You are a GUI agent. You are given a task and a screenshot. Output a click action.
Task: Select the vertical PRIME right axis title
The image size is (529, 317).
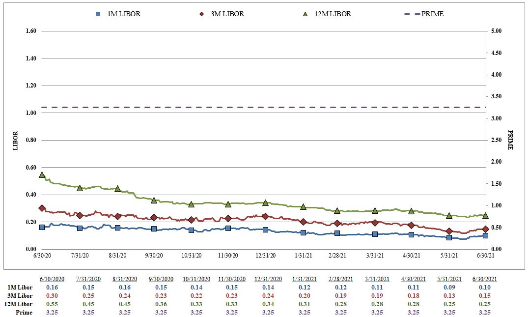tap(510, 140)
